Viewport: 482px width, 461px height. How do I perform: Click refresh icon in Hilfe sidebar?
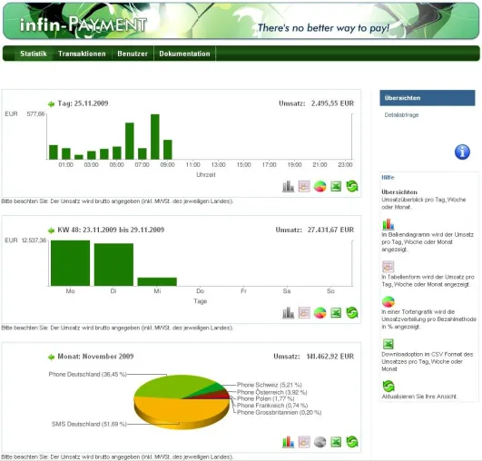point(389,386)
